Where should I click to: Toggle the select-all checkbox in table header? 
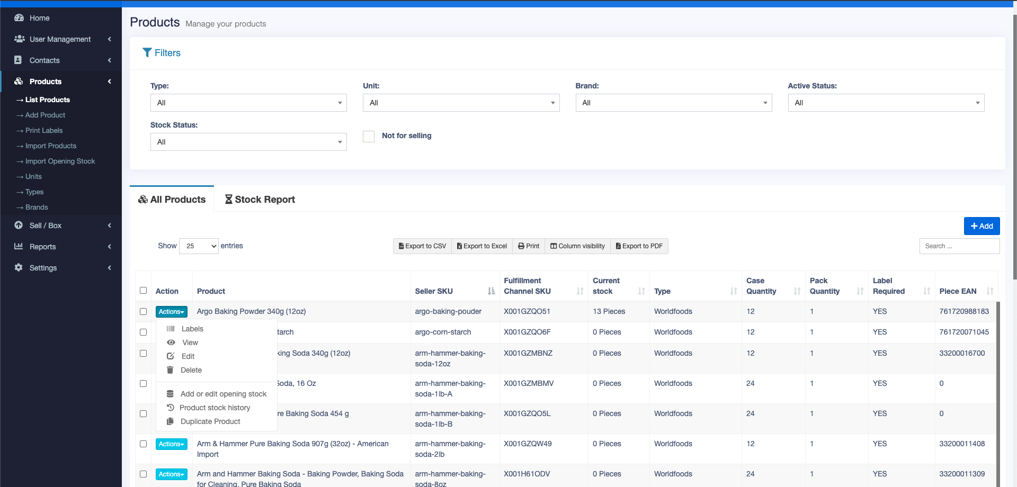pos(143,290)
